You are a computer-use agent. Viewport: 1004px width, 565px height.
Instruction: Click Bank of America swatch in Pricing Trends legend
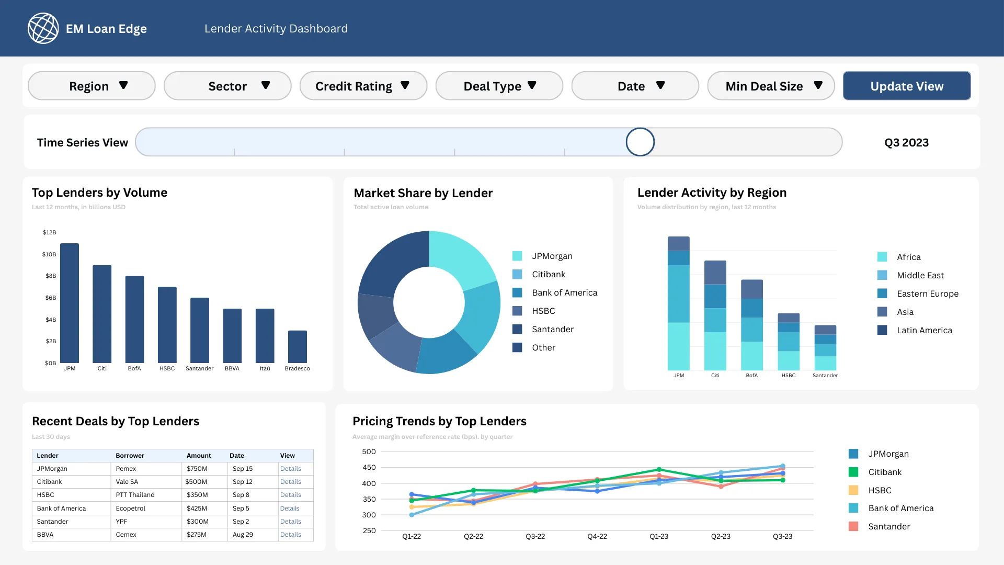(x=853, y=508)
